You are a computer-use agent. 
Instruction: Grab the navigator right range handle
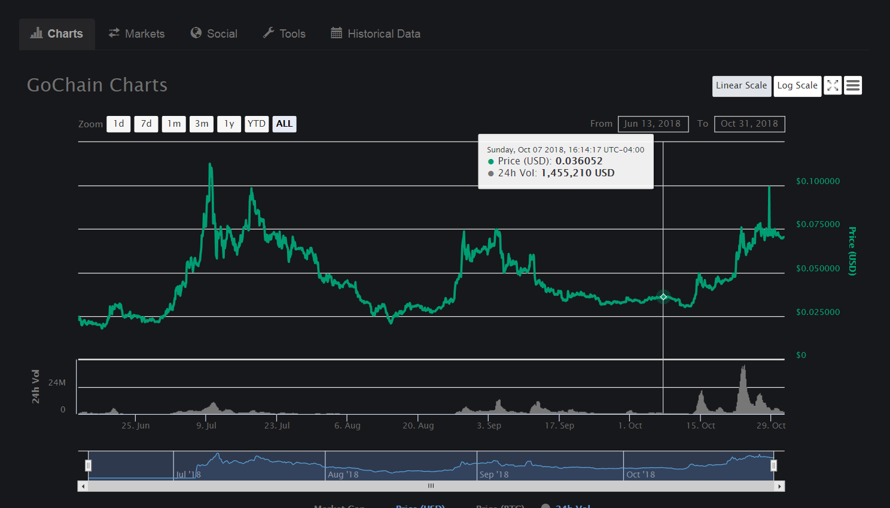tap(773, 466)
